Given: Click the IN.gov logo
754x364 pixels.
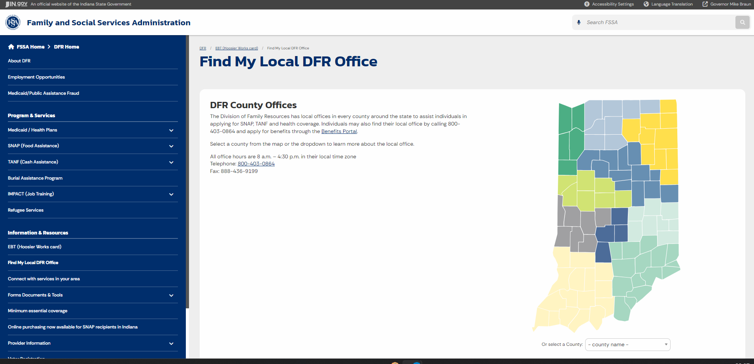Looking at the screenshot, I should pyautogui.click(x=16, y=4).
